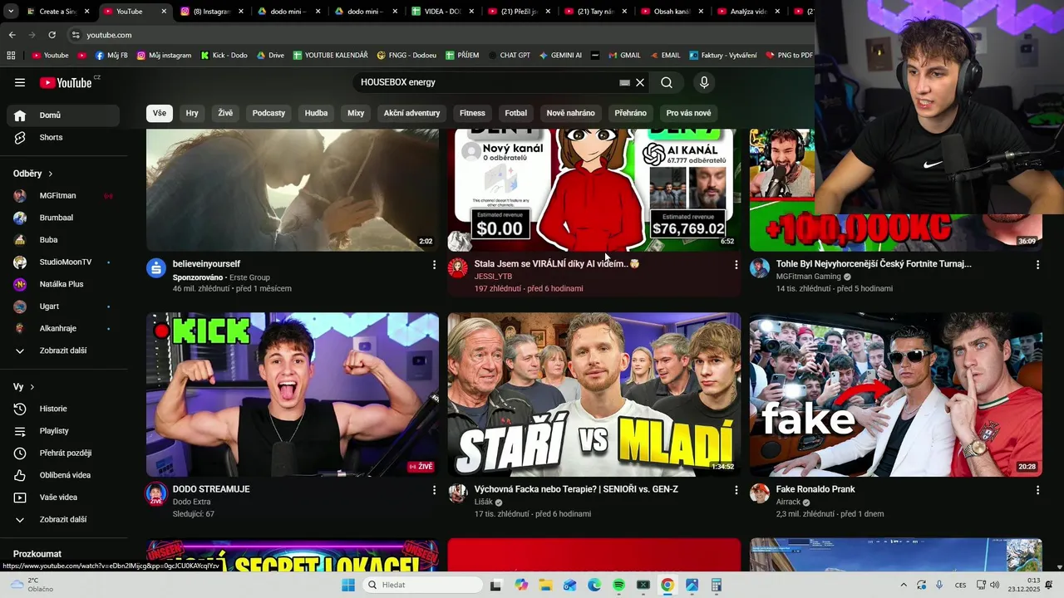Image resolution: width=1064 pixels, height=598 pixels.
Task: Open the Apps grid in bookmarks bar
Action: pos(11,56)
